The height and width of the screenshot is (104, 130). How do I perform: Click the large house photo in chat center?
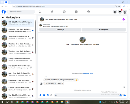click(x=82, y=40)
